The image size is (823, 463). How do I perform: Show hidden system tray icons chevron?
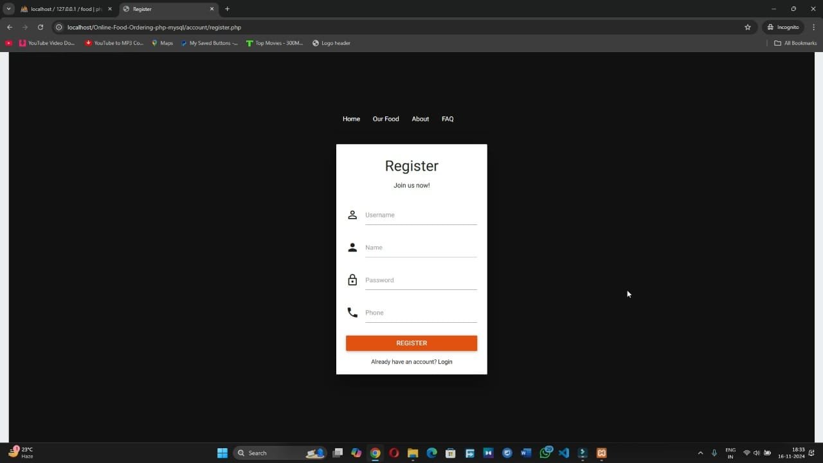point(700,453)
